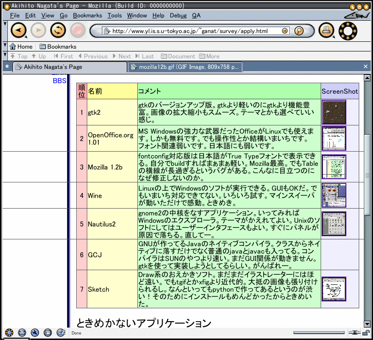Go back with the Back arrow button
The image size is (373, 340).
tap(18, 30)
